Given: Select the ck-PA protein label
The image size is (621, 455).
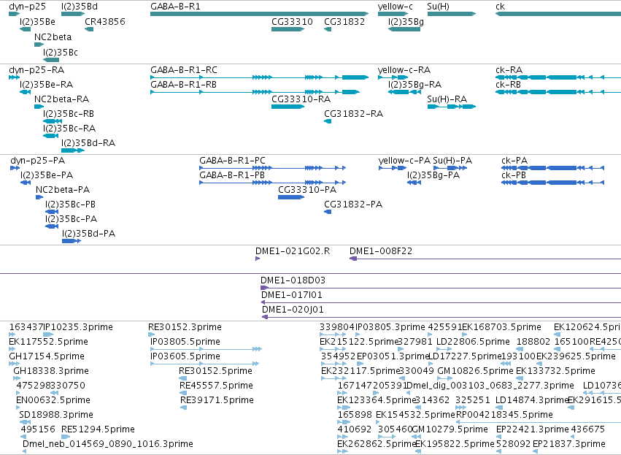Looking at the screenshot, I should (x=514, y=161).
